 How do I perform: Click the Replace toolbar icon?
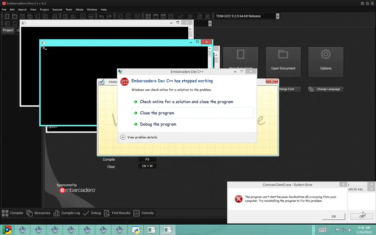click(x=73, y=16)
